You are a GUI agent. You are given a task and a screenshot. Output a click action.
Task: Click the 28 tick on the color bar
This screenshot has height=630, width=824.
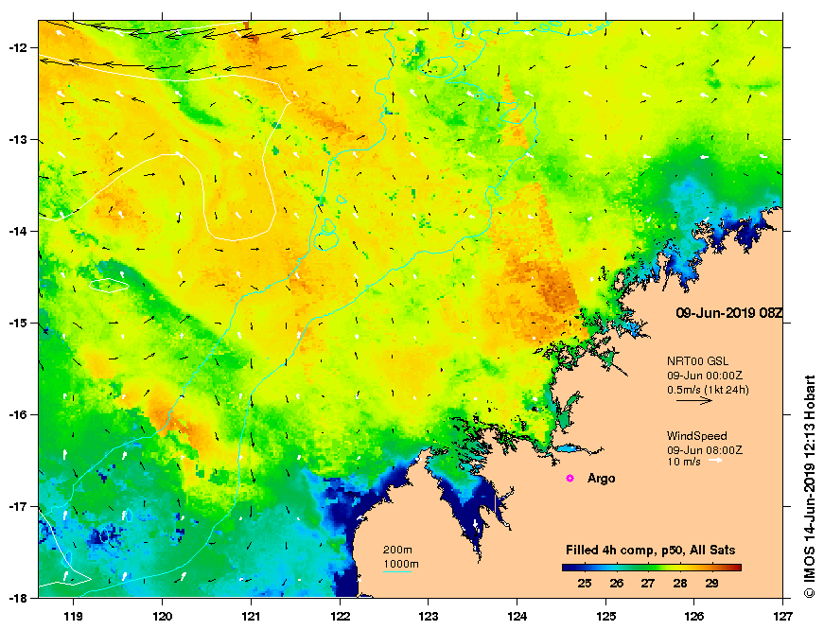pyautogui.click(x=680, y=584)
